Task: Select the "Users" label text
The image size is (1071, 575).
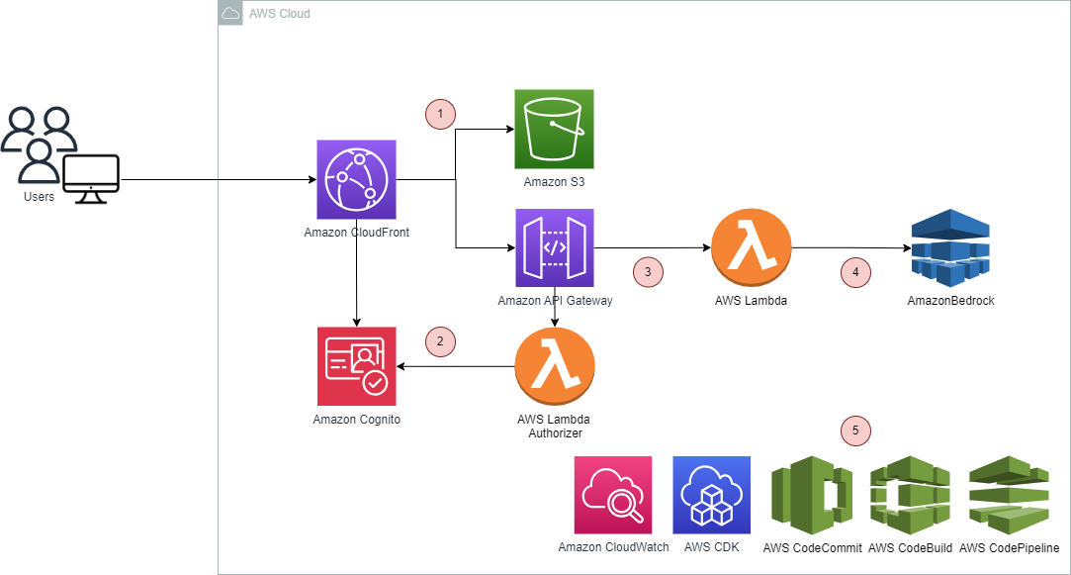Action: tap(39, 197)
